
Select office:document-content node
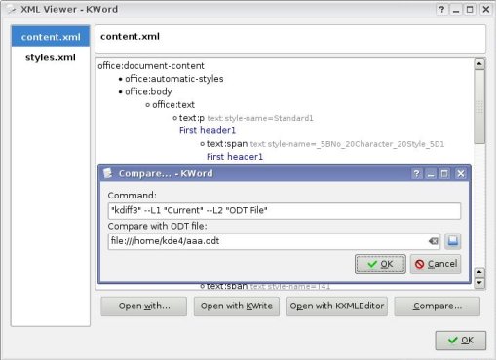click(151, 66)
